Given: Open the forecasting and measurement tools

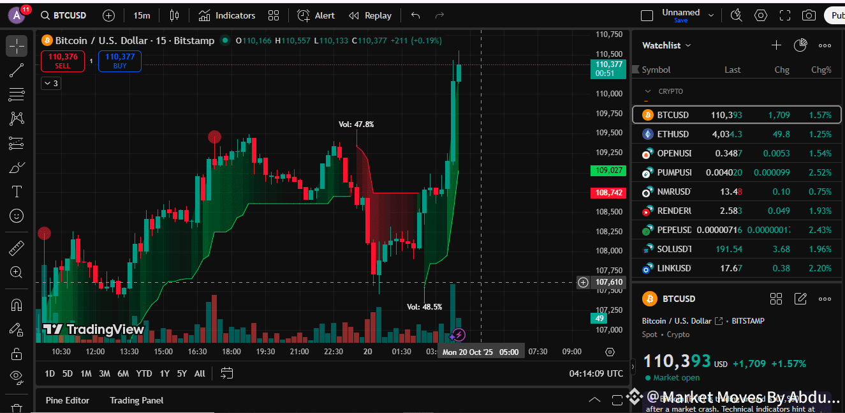Looking at the screenshot, I should [x=17, y=144].
